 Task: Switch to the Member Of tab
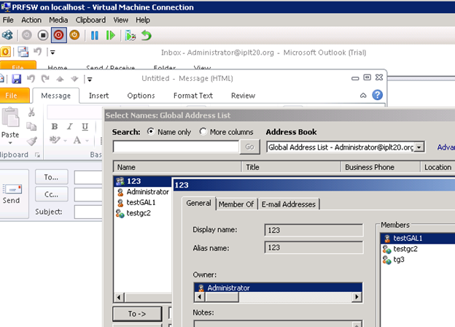[x=236, y=204]
